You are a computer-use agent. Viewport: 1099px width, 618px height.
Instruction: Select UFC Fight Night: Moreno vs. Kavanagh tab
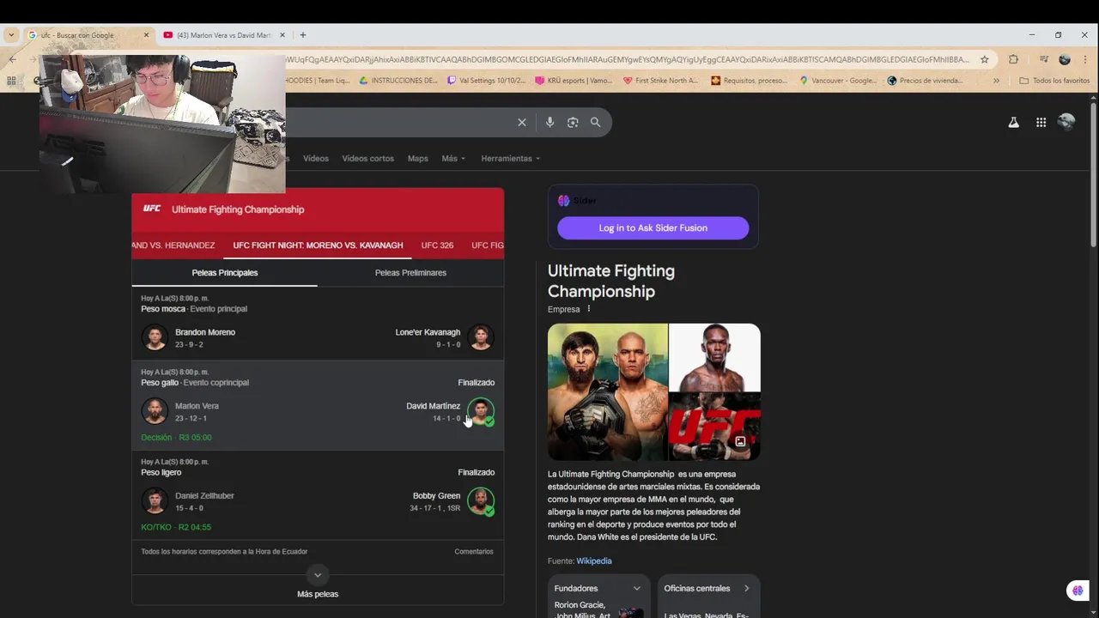[318, 245]
